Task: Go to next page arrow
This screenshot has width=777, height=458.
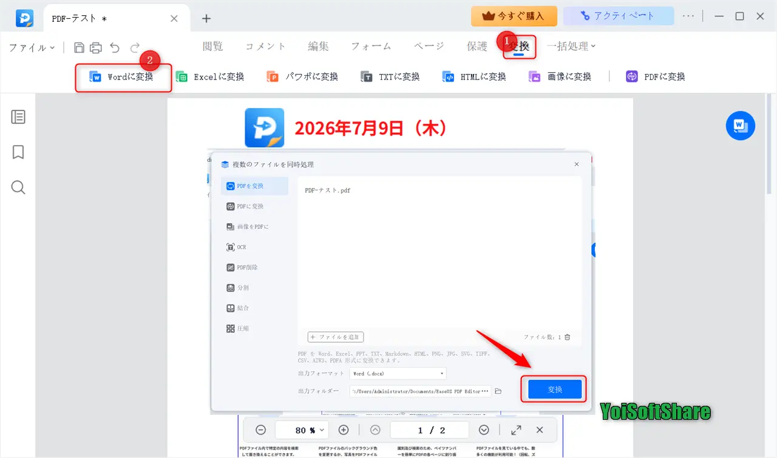Action: pyautogui.click(x=484, y=430)
